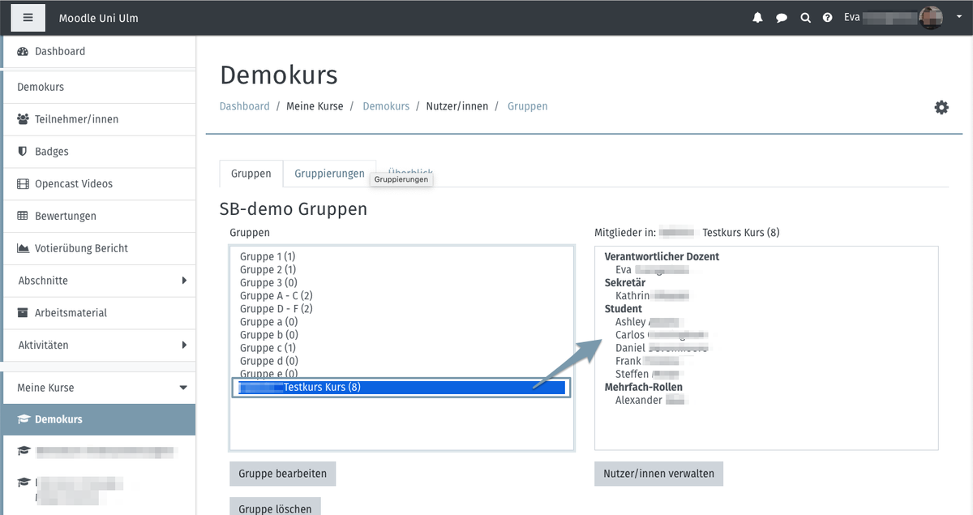Click the hamburger menu icon
Image resolution: width=973 pixels, height=515 pixels.
coord(28,17)
